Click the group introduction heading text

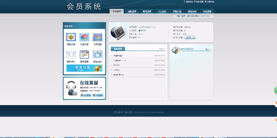tap(186, 49)
